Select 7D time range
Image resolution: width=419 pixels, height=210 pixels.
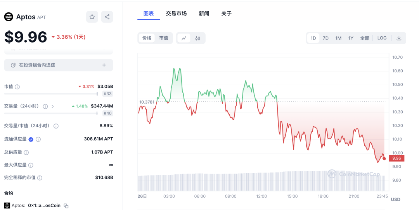pos(326,38)
